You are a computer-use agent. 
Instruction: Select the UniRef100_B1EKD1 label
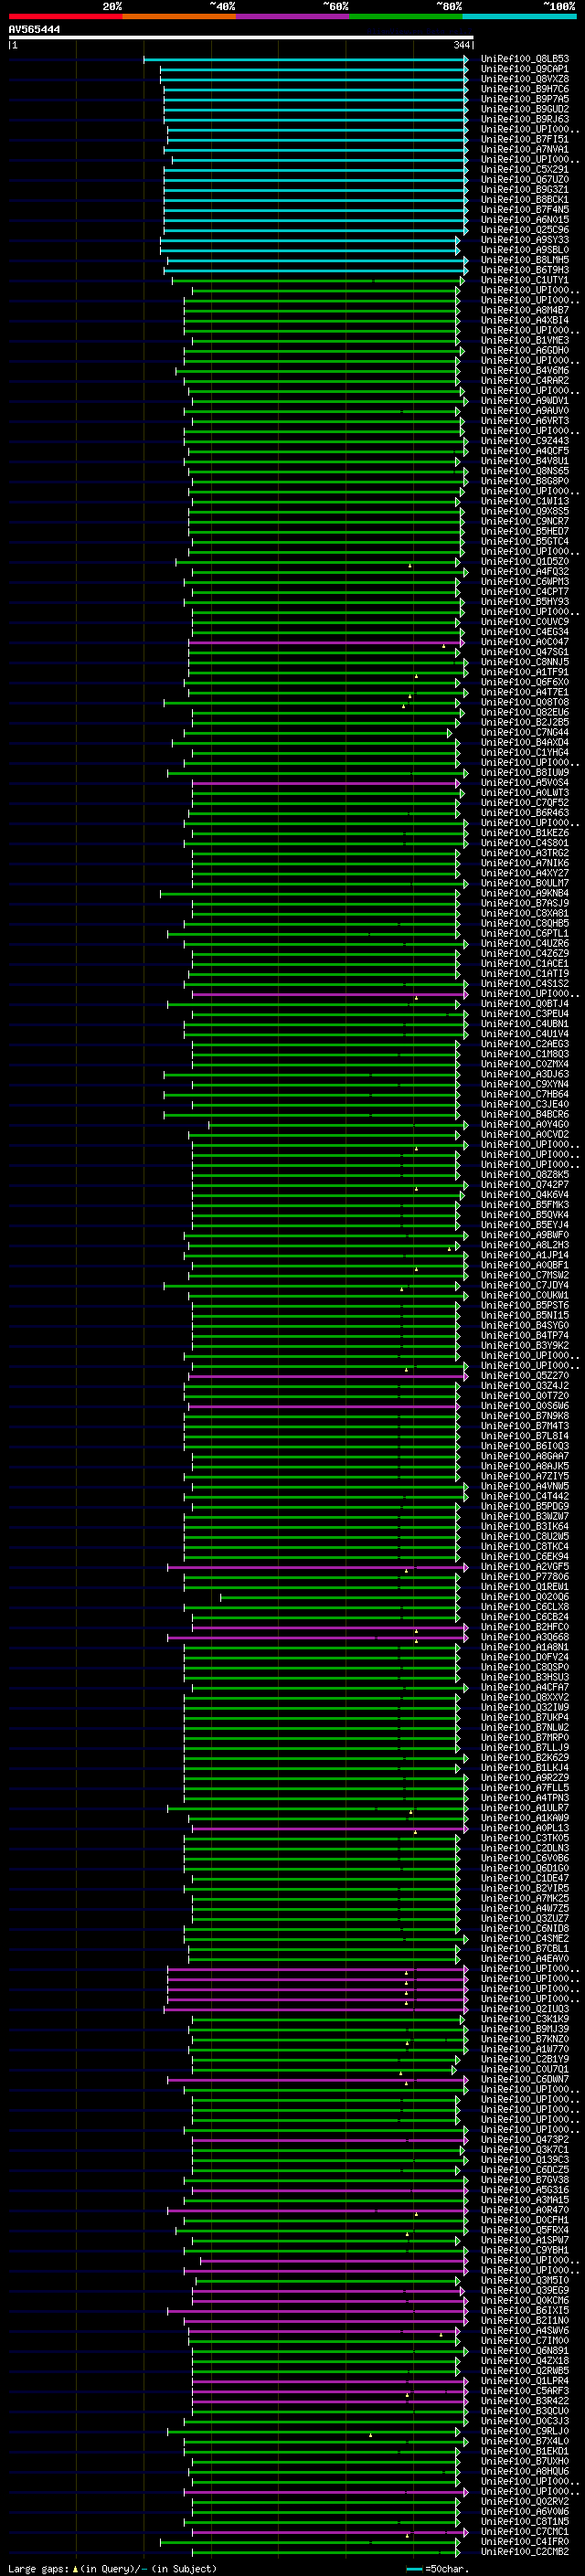tap(525, 2451)
